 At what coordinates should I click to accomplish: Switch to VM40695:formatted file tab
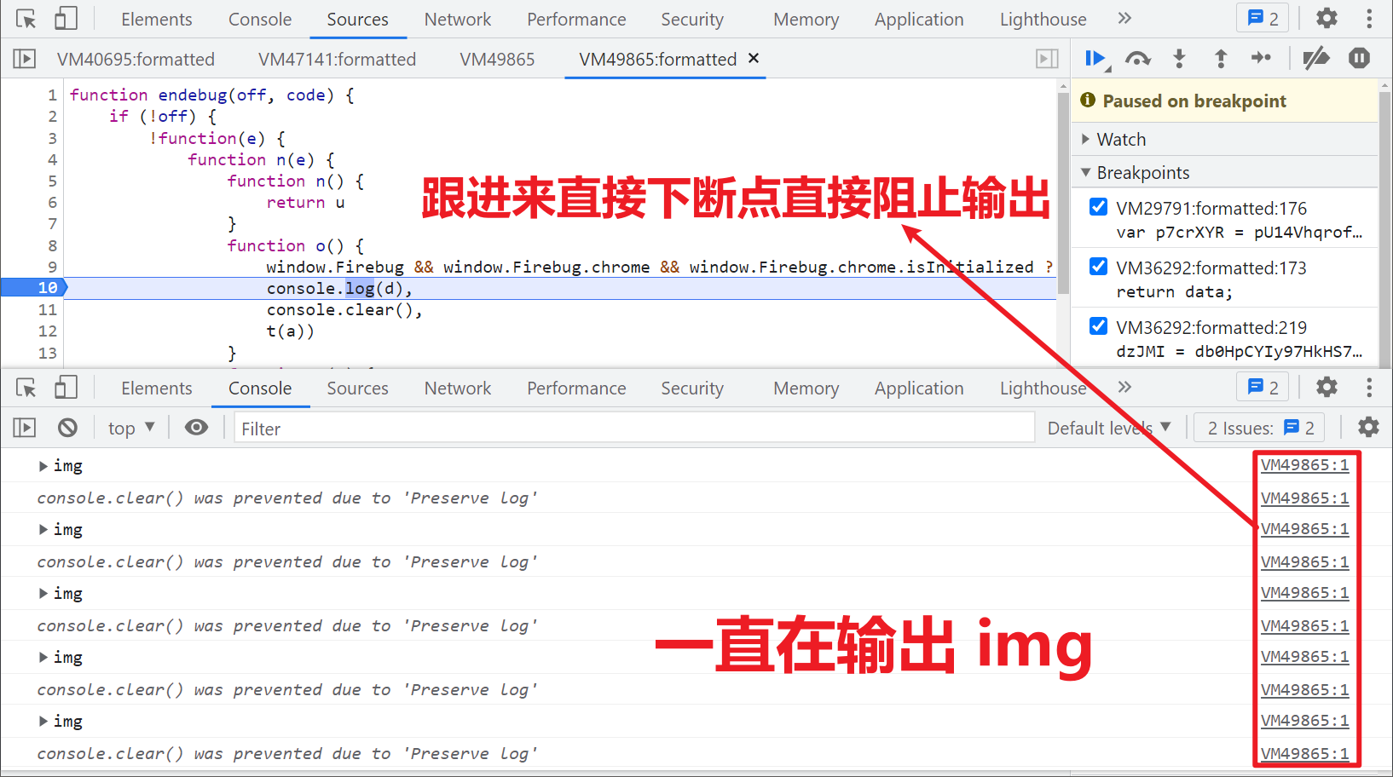point(136,59)
